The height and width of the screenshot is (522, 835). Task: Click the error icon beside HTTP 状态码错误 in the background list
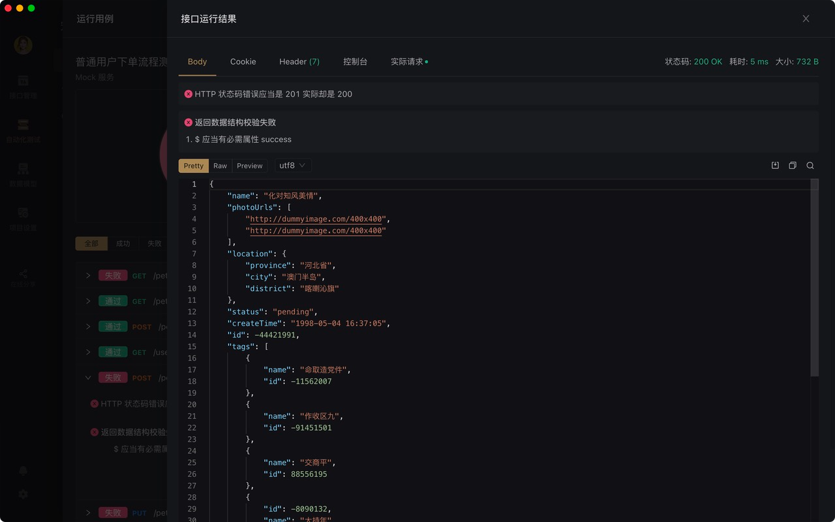click(x=95, y=404)
